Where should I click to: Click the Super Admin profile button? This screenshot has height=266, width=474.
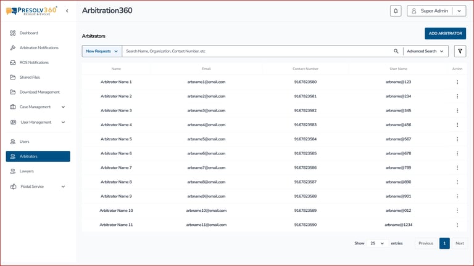point(436,11)
